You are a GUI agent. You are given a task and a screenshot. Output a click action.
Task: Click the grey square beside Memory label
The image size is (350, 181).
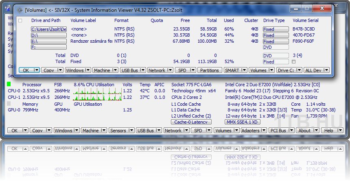[x=9, y=104]
